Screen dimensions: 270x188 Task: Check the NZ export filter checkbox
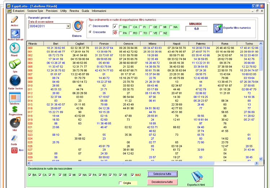click(x=161, y=33)
